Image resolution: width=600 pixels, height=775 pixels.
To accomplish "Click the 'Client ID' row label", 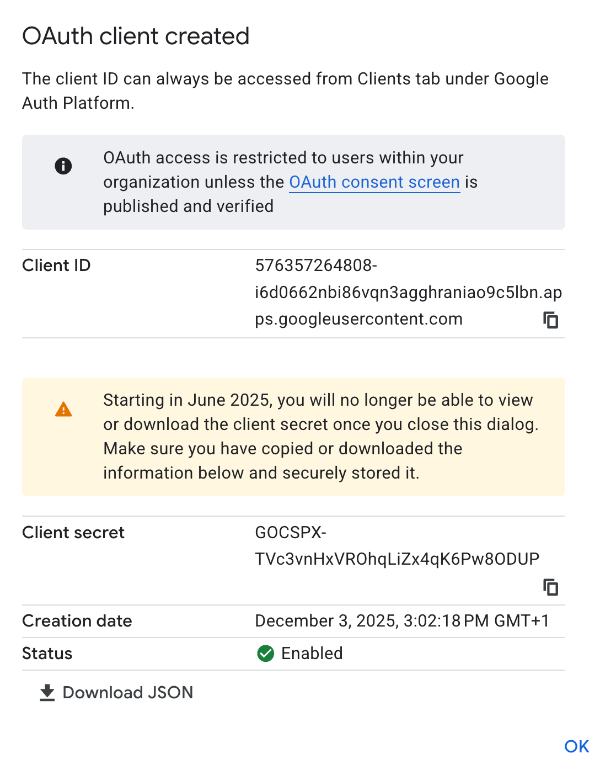I will (56, 266).
